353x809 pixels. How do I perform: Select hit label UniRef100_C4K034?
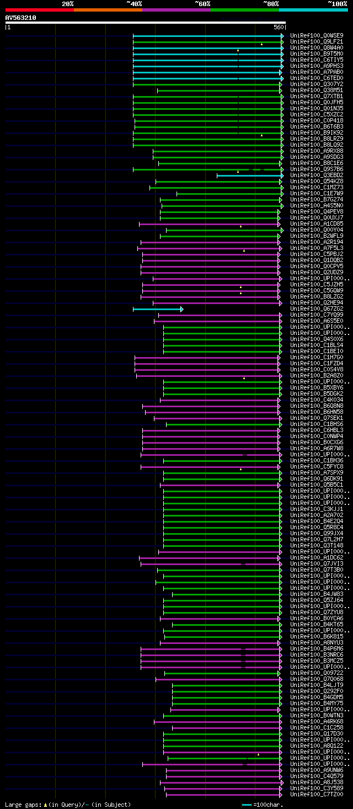click(317, 400)
